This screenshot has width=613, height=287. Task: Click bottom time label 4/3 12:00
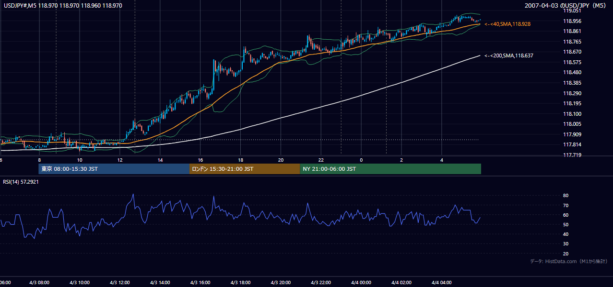point(120,283)
